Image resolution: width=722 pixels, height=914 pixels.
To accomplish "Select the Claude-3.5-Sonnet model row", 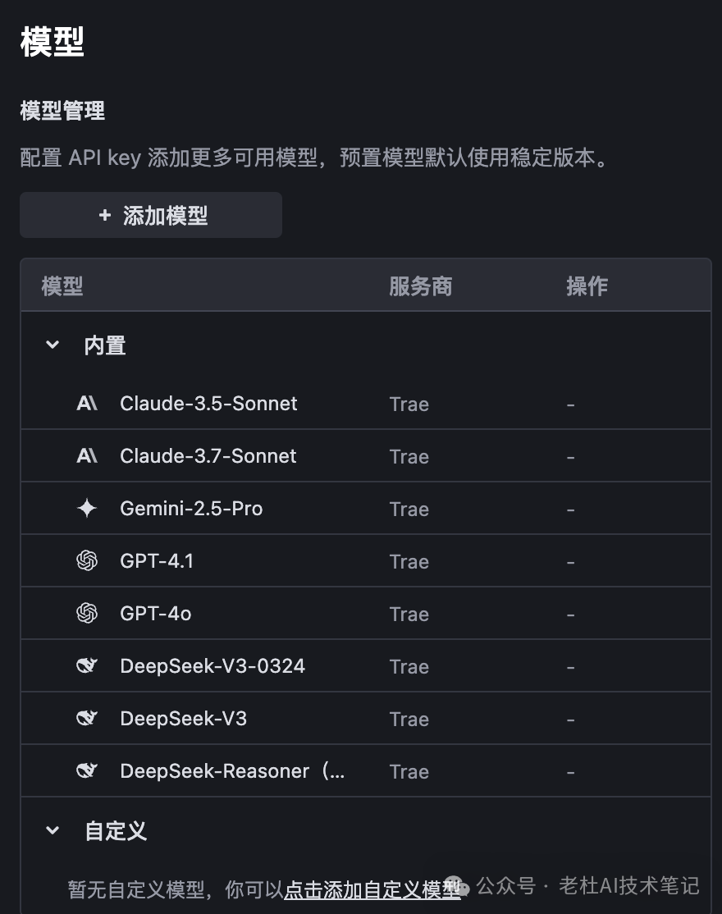I will click(x=208, y=404).
